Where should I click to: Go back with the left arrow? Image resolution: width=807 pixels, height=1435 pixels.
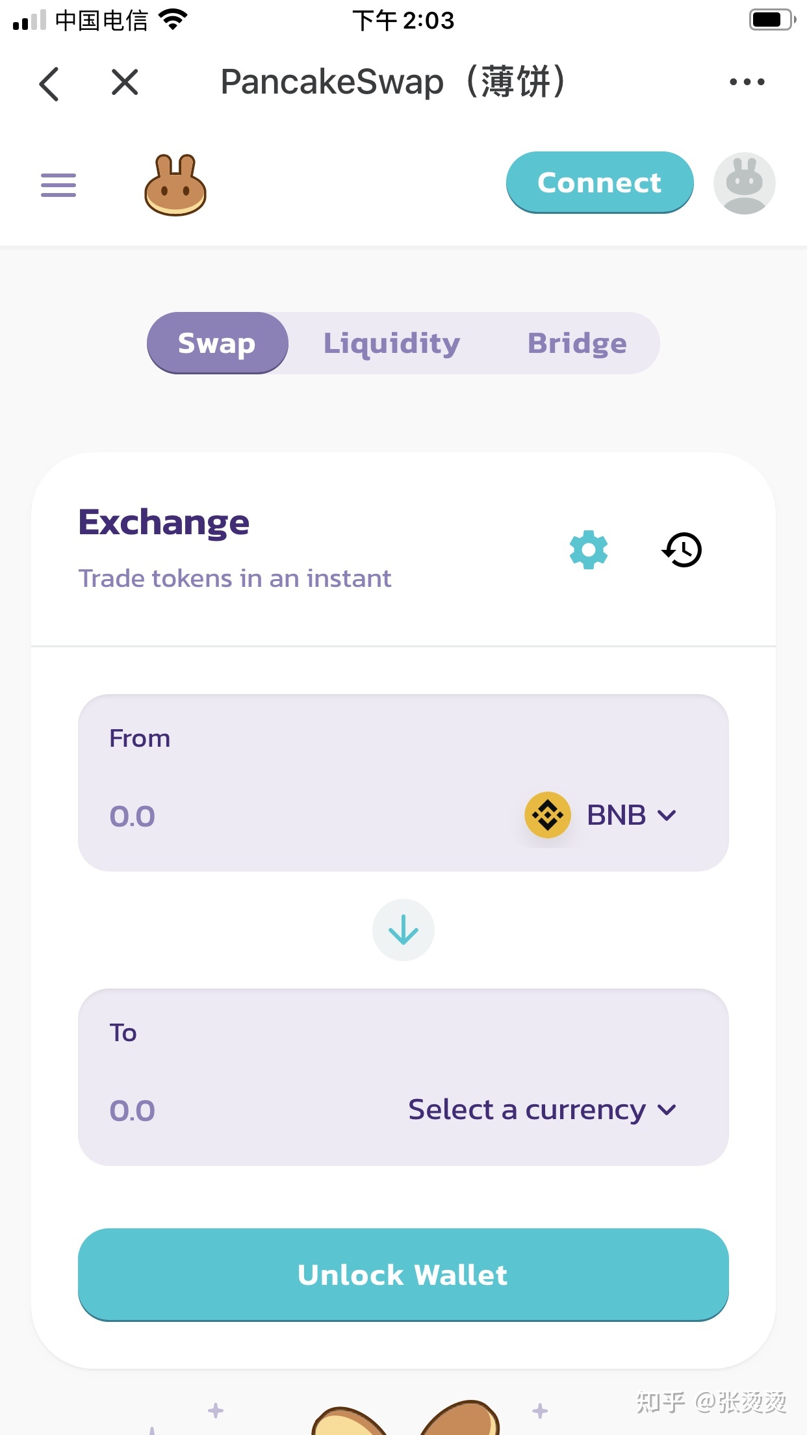pos(49,83)
